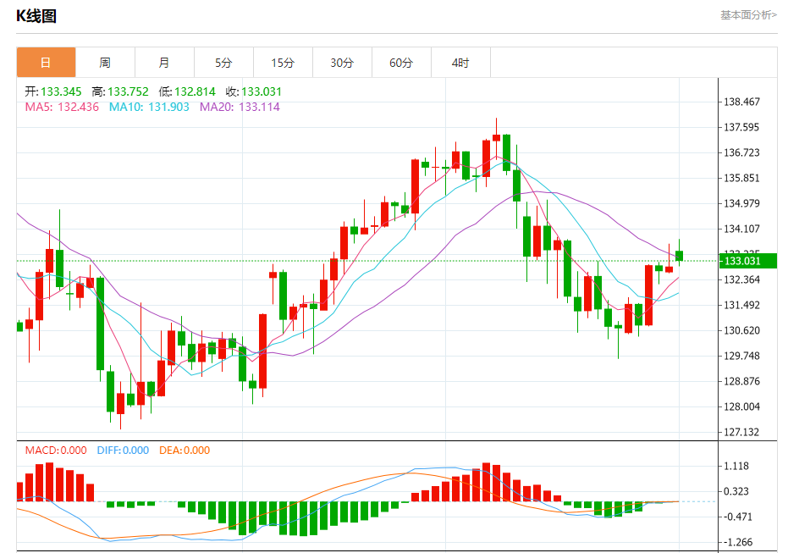Click the MA10: 131.903 label
This screenshot has width=788, height=553.
click(x=149, y=107)
